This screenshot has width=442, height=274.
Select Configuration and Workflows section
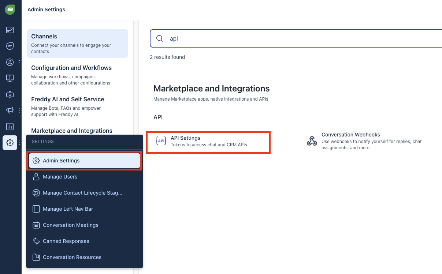coord(77,75)
